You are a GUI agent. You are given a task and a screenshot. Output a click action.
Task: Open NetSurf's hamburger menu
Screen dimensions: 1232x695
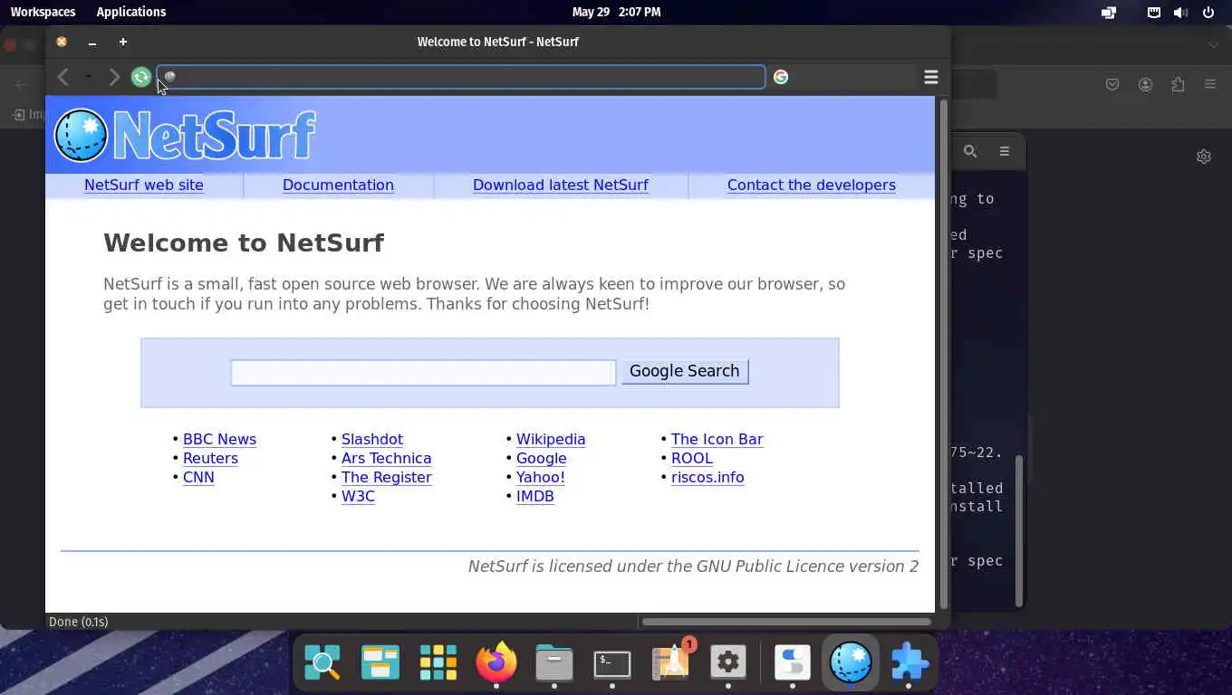[930, 77]
